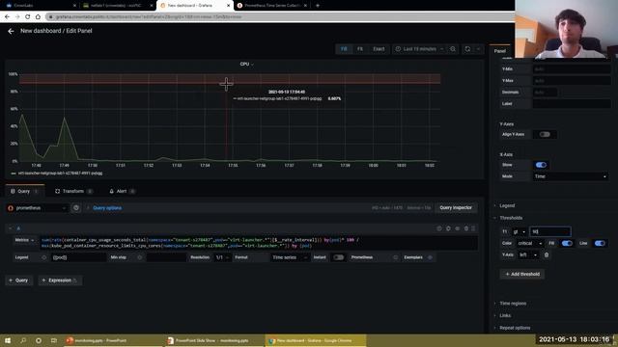
Task: Switch to the Transform tab
Action: click(x=73, y=191)
